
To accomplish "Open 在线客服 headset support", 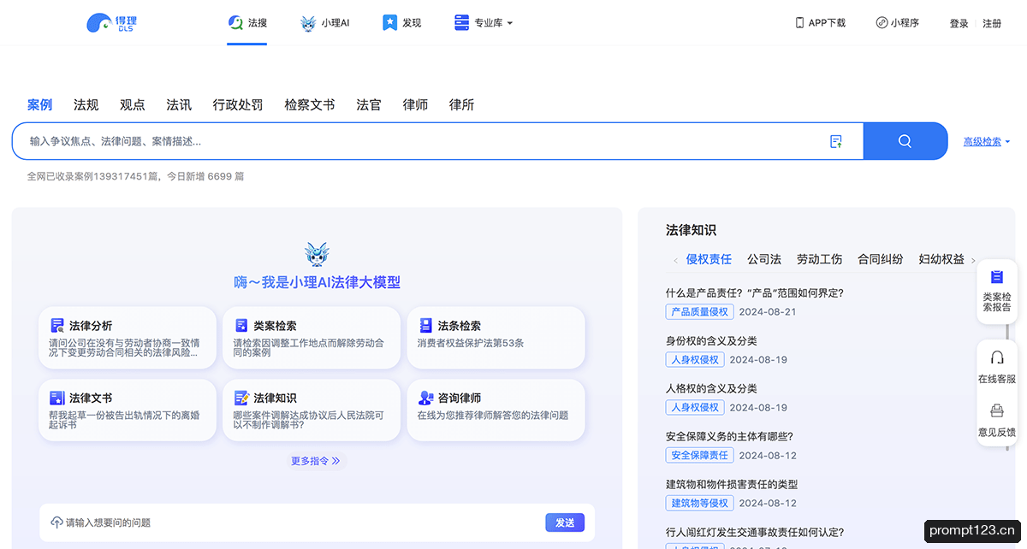I will point(997,367).
